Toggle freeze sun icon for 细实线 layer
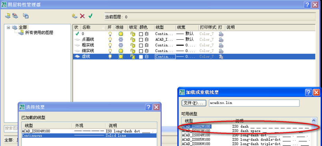Image resolution: width=322 pixels, height=146 pixels. [121, 51]
